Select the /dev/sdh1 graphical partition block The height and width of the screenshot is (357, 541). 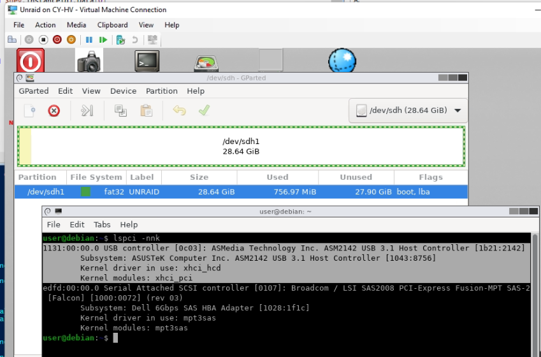241,147
